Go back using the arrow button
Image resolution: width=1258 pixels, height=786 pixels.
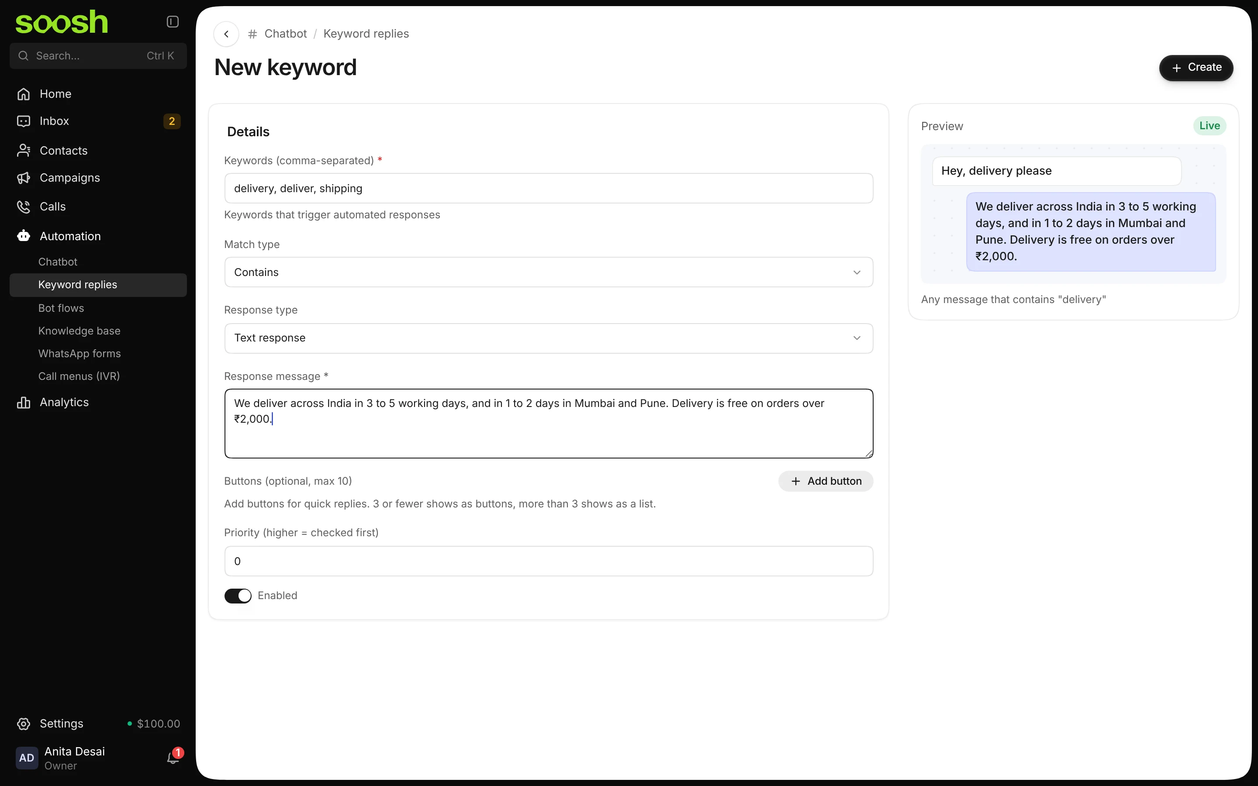[226, 34]
